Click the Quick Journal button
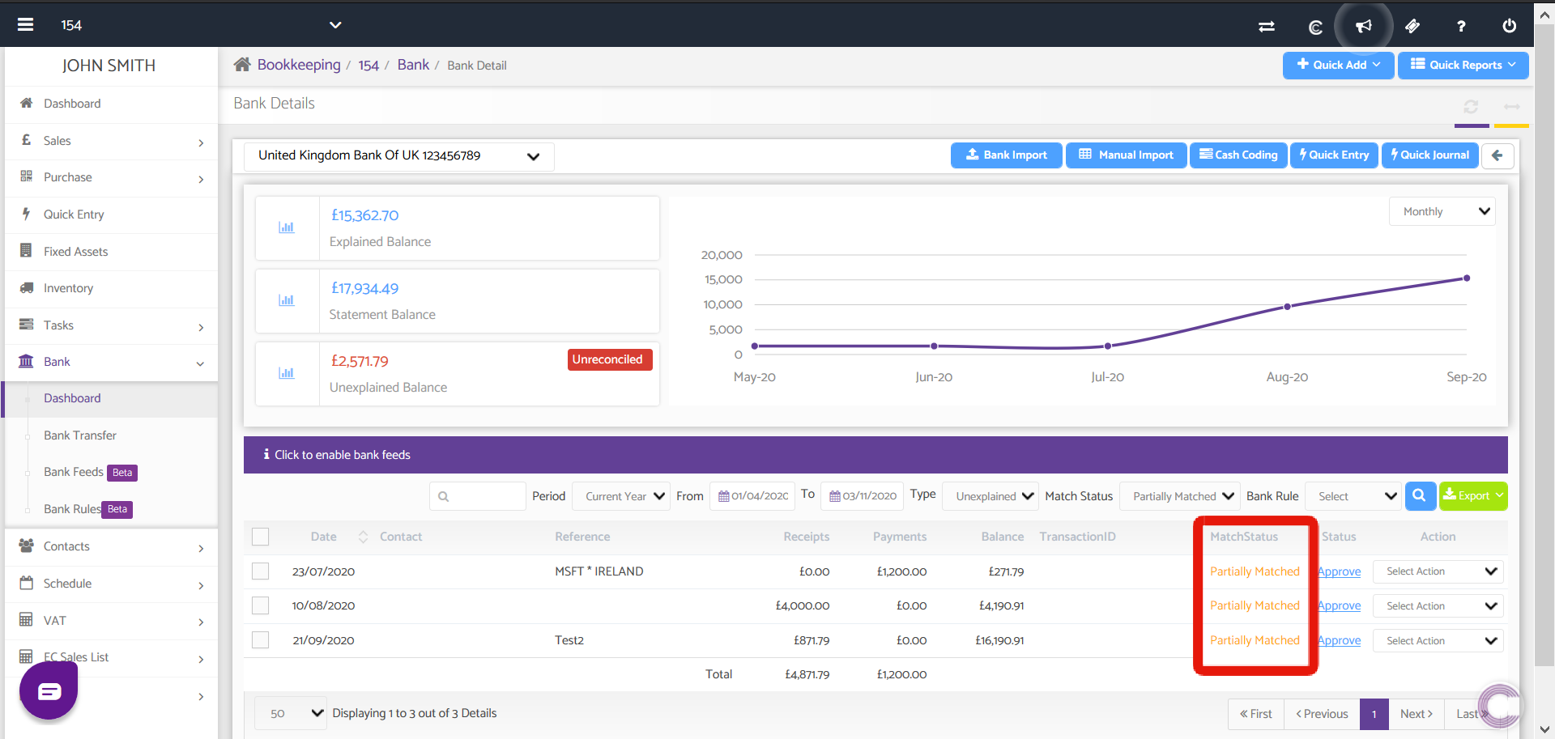This screenshot has height=739, width=1555. coord(1430,155)
